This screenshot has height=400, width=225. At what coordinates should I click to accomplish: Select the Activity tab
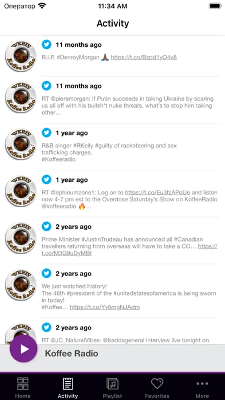click(x=68, y=388)
